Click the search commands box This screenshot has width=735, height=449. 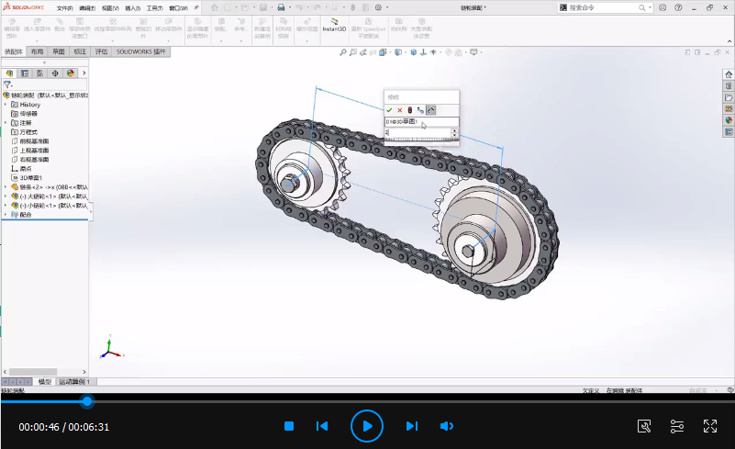605,8
